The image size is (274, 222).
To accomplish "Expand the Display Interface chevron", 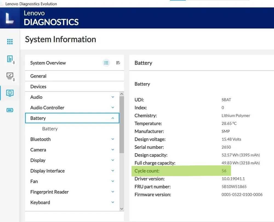I will 113,171.
